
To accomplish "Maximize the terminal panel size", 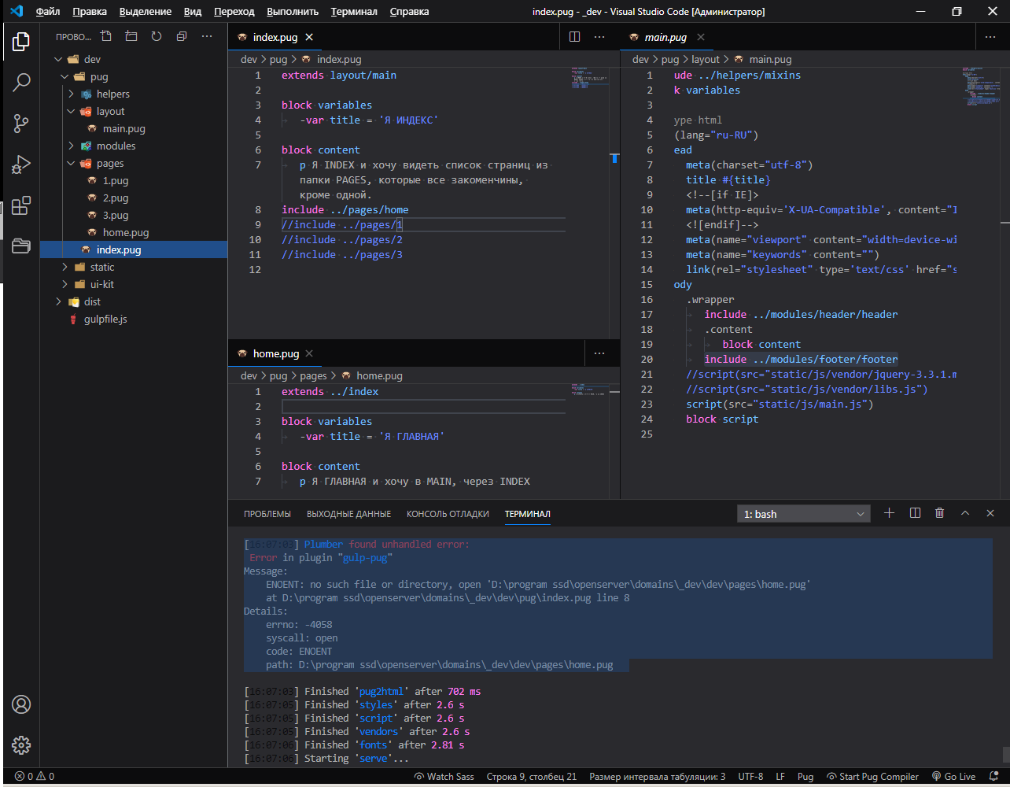I will click(965, 513).
